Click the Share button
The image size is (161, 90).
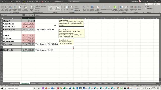[x=157, y=4]
